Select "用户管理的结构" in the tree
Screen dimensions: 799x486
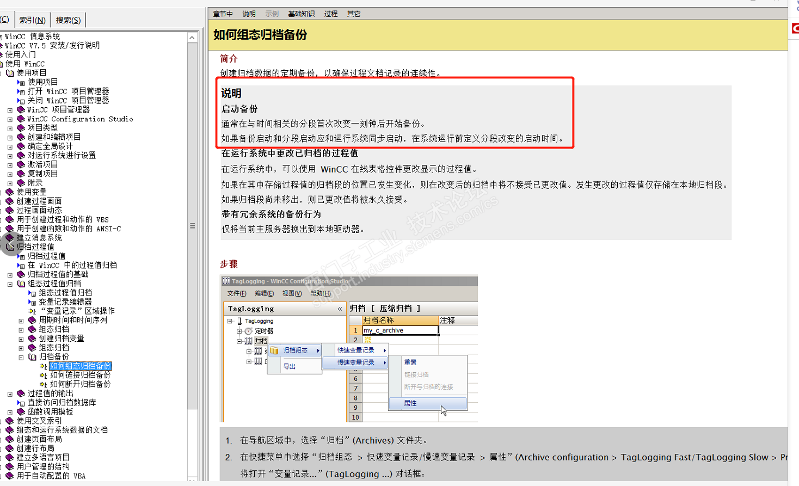pyautogui.click(x=43, y=466)
